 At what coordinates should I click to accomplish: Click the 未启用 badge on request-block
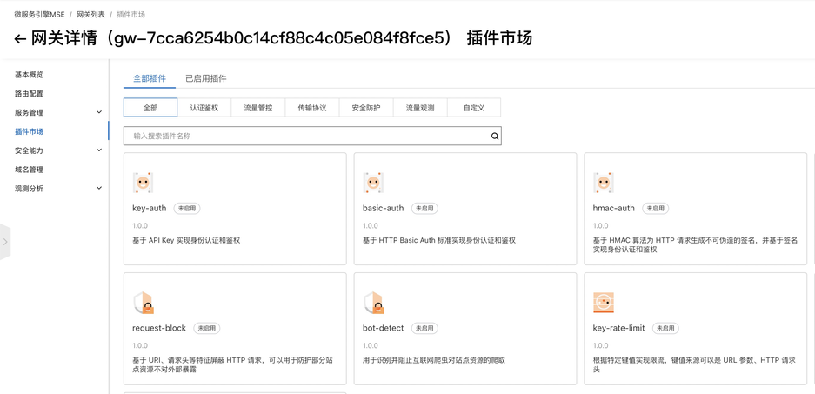click(x=207, y=329)
